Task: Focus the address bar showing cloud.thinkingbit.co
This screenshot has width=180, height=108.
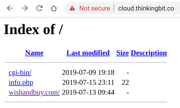Action: tap(146, 8)
